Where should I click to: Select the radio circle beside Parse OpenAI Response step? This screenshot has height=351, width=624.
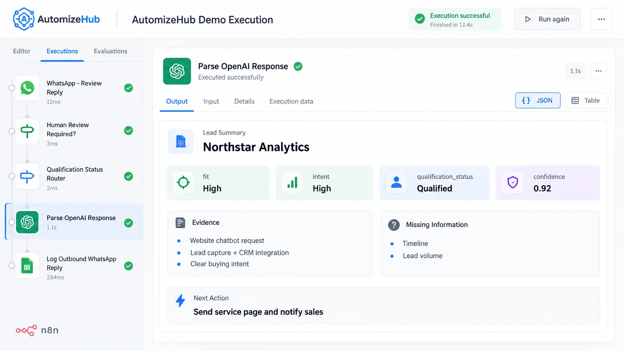(12, 222)
